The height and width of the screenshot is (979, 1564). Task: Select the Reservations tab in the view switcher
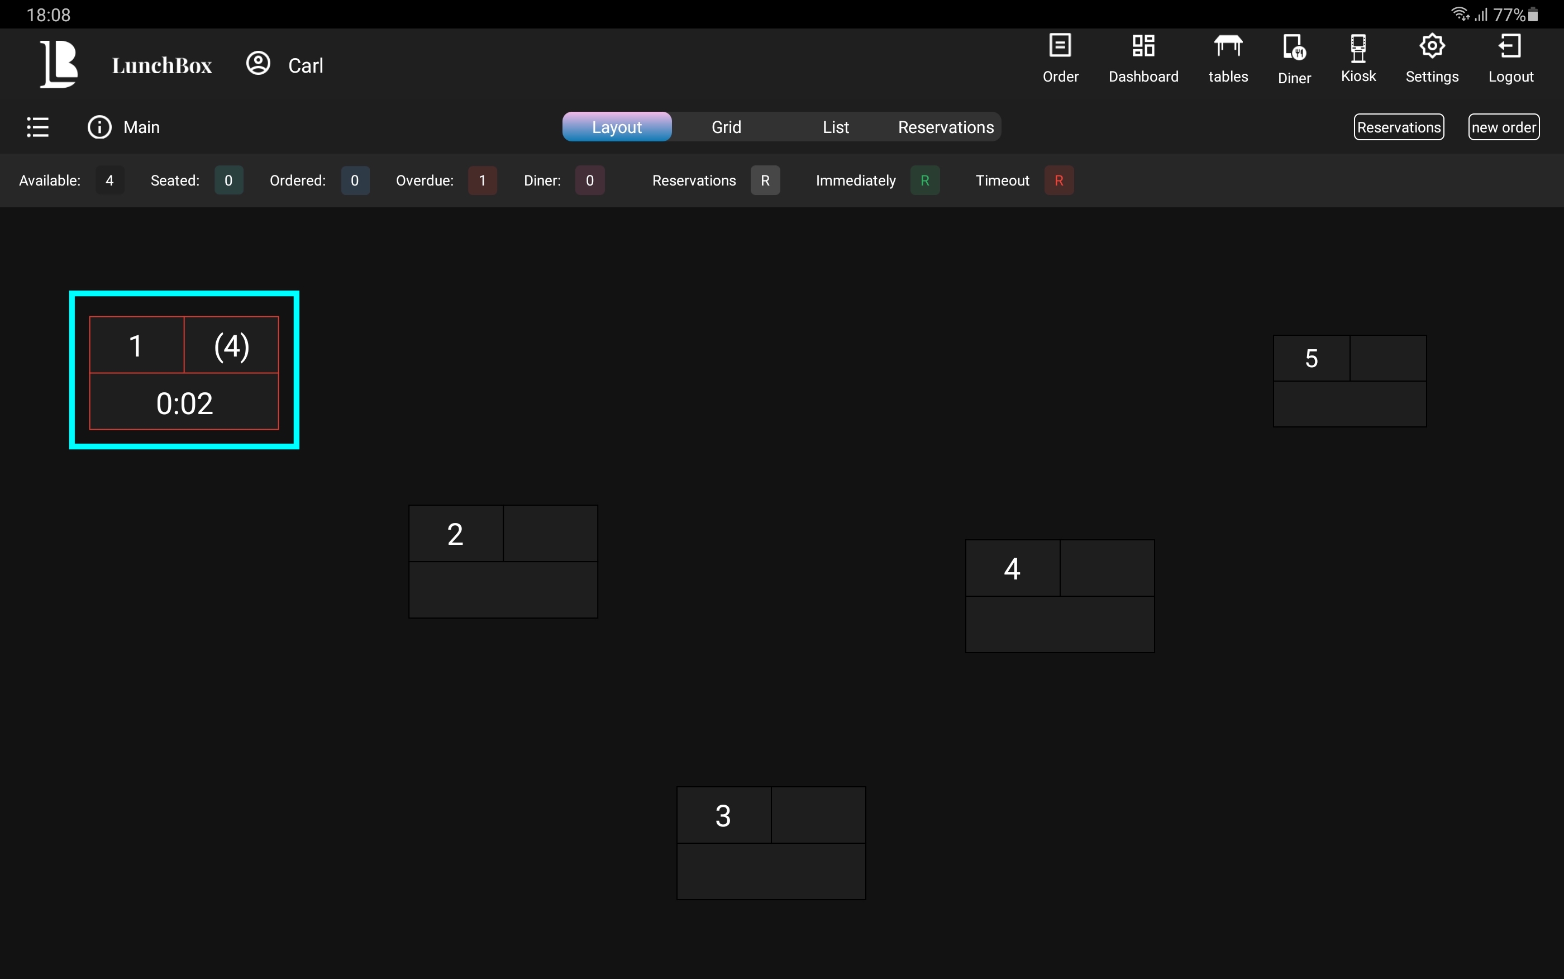(x=946, y=127)
